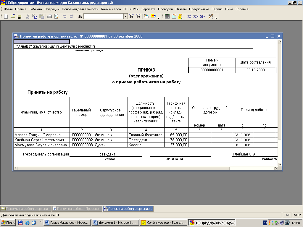Expand dropdown arrow next to tools icon
The height and width of the screenshot is (227, 303).
216,18
